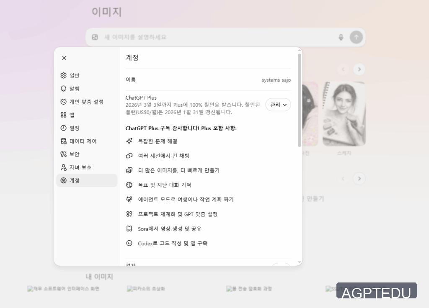Viewport: 429px width, 308px height.
Task: Click the projects icon for 프로젝트 체계화
Action: click(x=129, y=214)
